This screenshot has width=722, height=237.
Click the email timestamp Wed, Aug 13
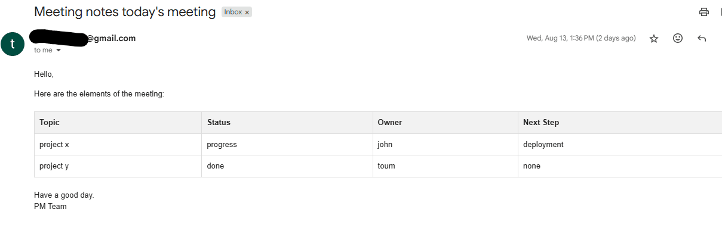pyautogui.click(x=581, y=38)
